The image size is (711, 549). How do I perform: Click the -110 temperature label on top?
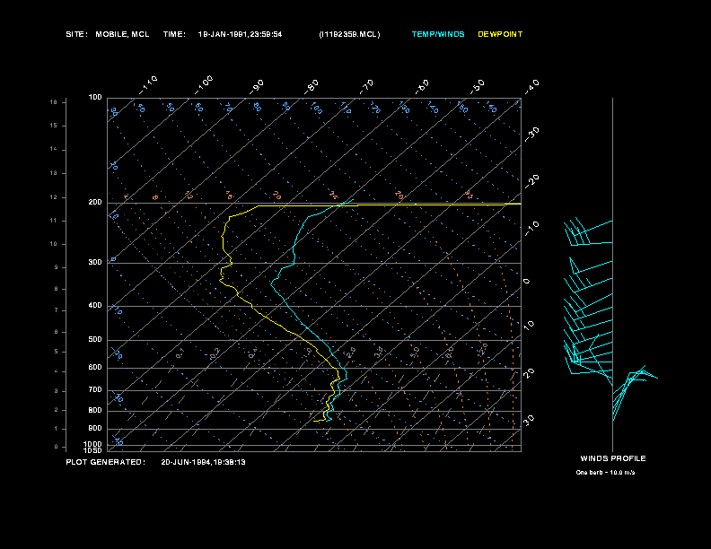pos(148,85)
